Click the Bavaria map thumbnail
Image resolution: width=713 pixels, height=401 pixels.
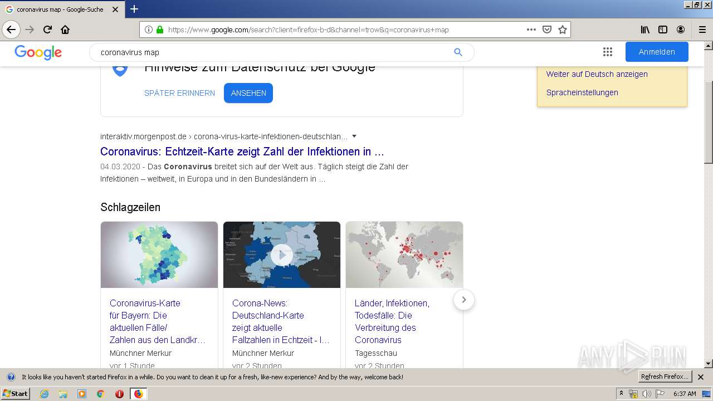[159, 255]
